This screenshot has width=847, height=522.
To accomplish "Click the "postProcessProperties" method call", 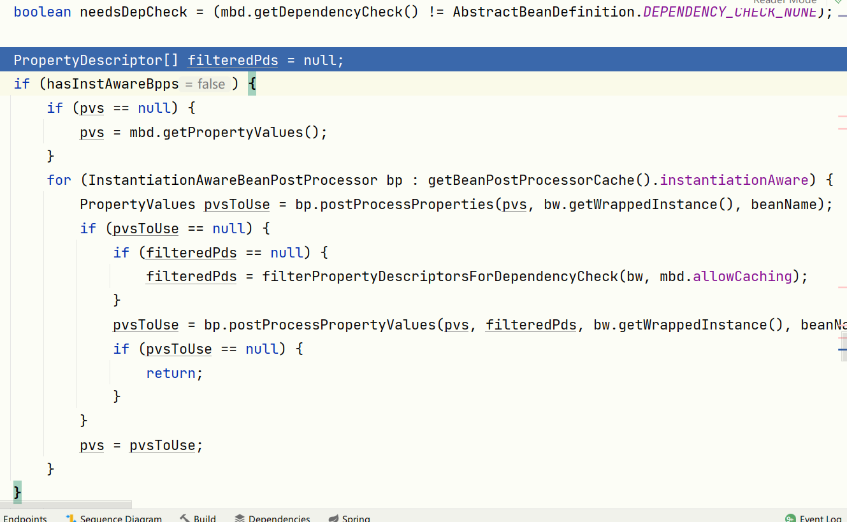I will pos(407,205).
